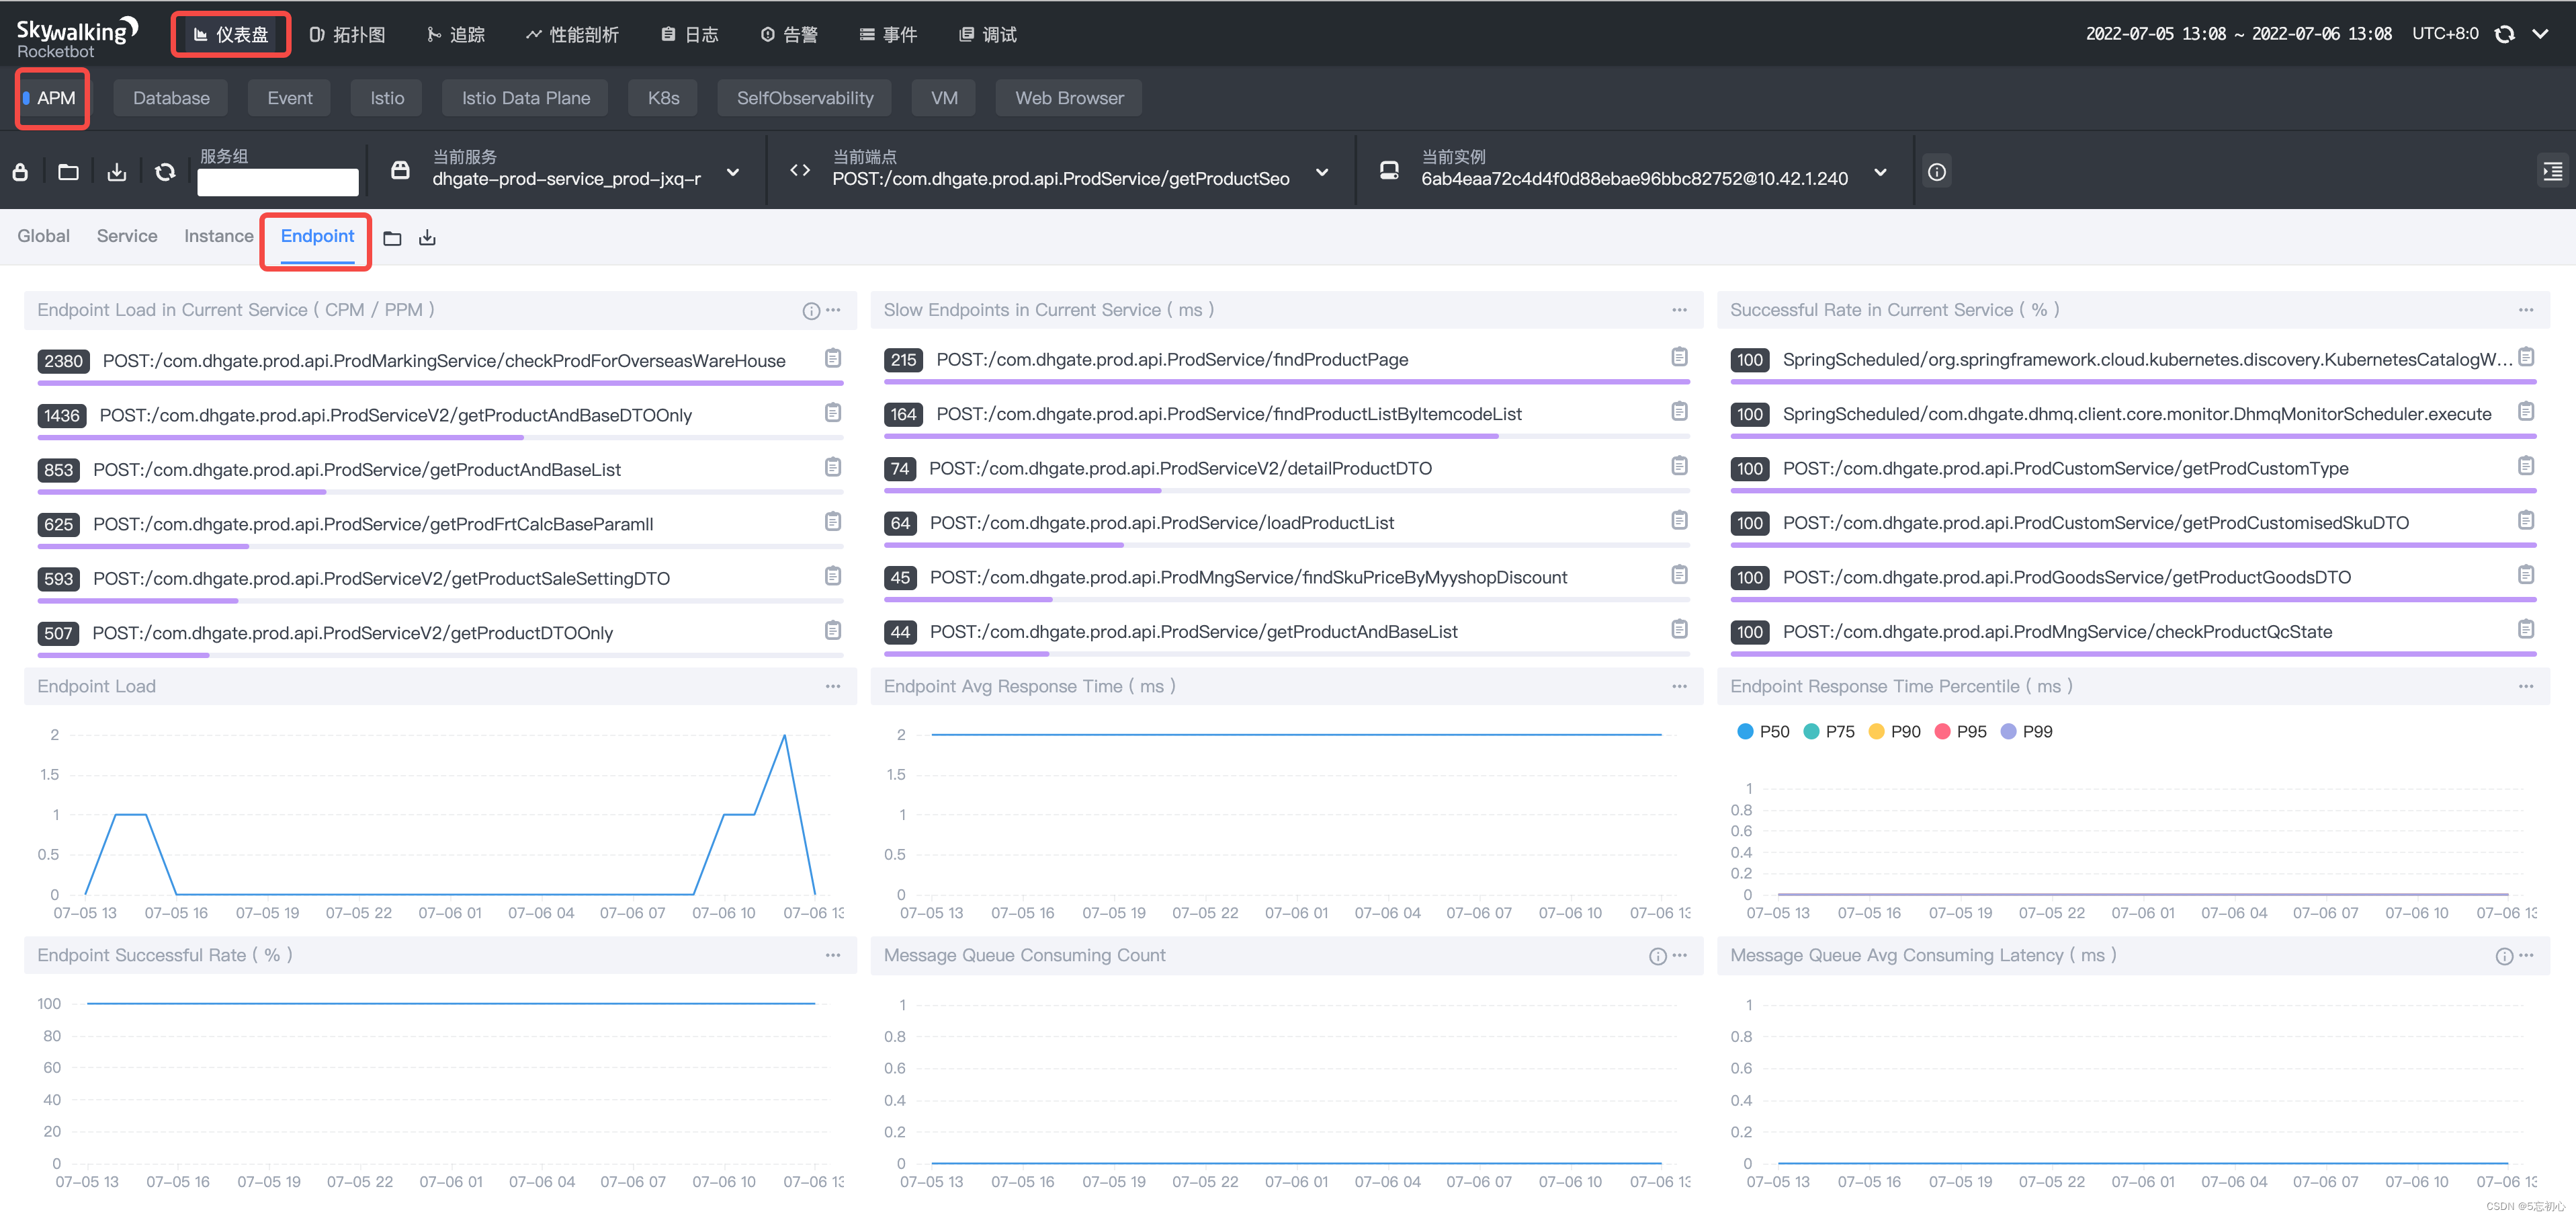Click the auto-refresh icon beside UTC+8:0
This screenshot has height=1218, width=2576.
pos(2505,34)
